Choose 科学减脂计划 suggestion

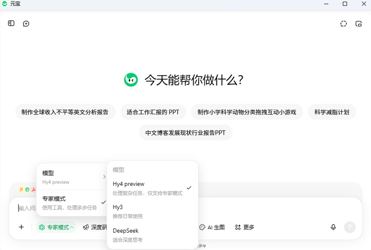[x=332, y=112]
